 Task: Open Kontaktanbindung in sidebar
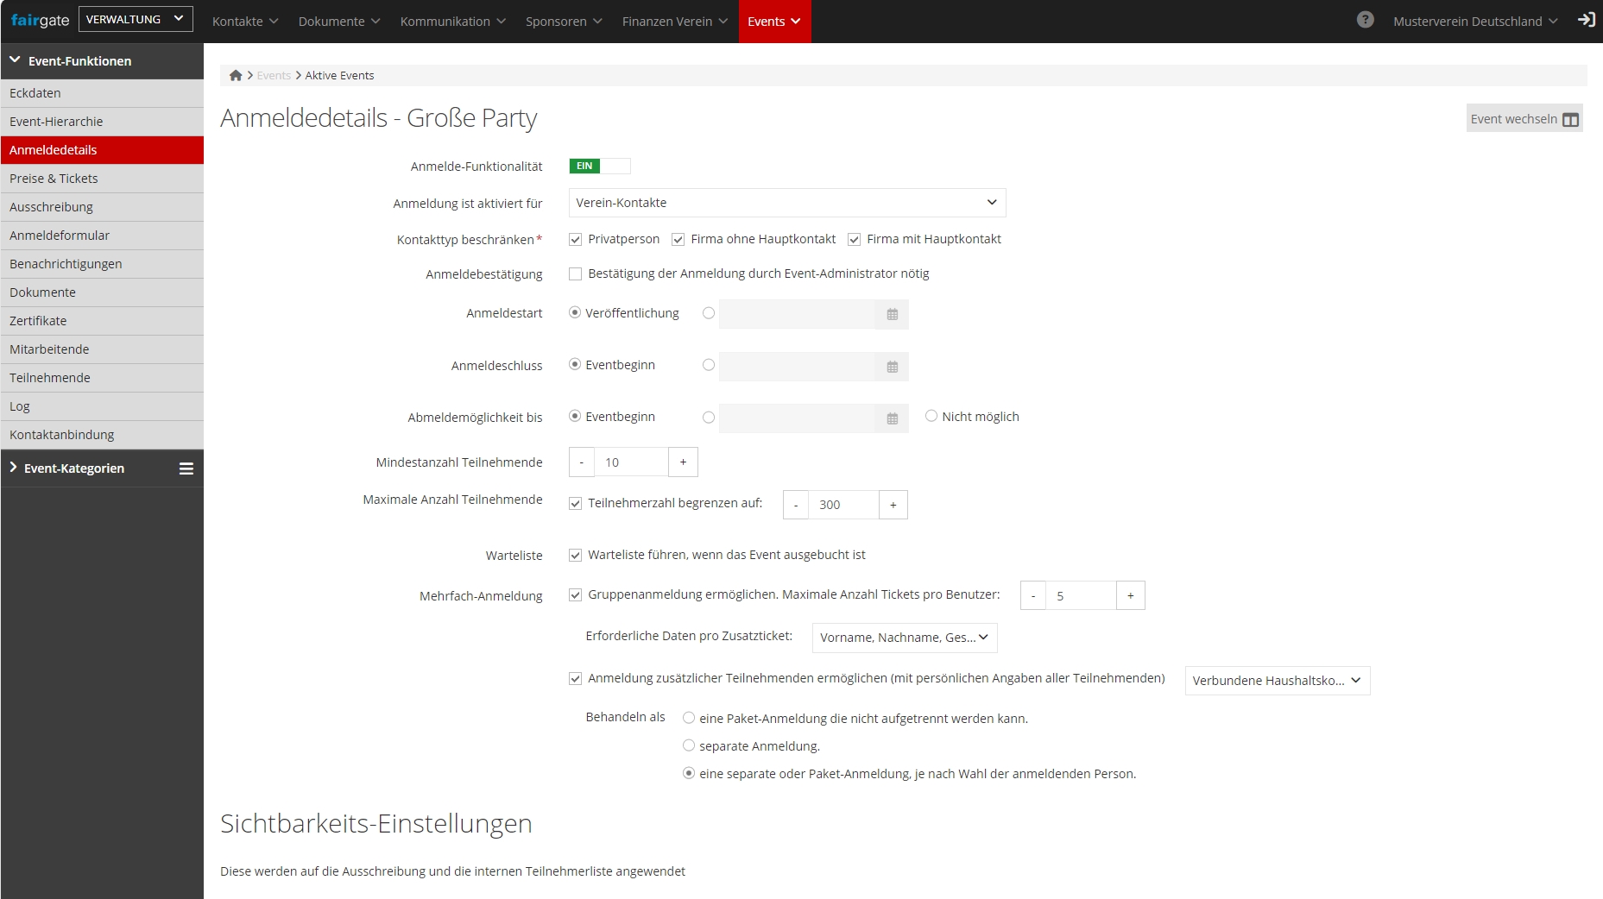102,435
